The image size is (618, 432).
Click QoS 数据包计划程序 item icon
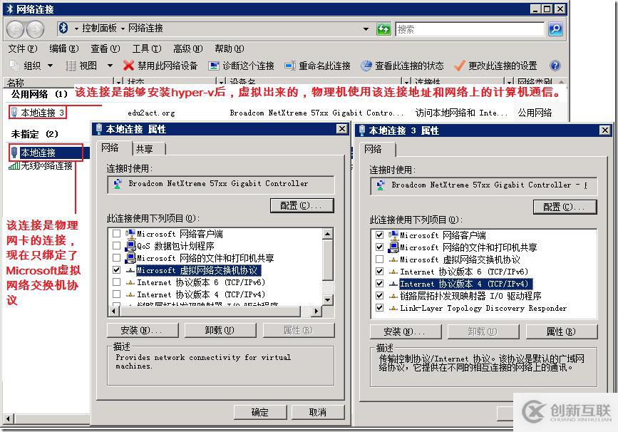[130, 246]
